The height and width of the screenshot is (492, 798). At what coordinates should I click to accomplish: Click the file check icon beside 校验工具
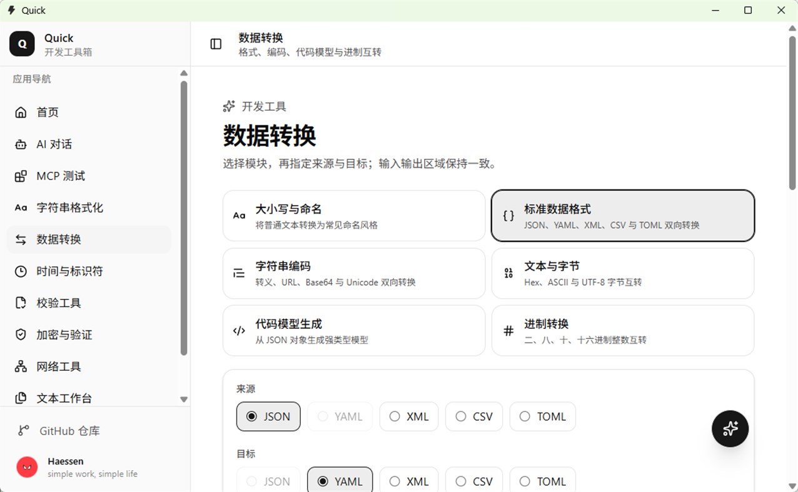(x=21, y=303)
